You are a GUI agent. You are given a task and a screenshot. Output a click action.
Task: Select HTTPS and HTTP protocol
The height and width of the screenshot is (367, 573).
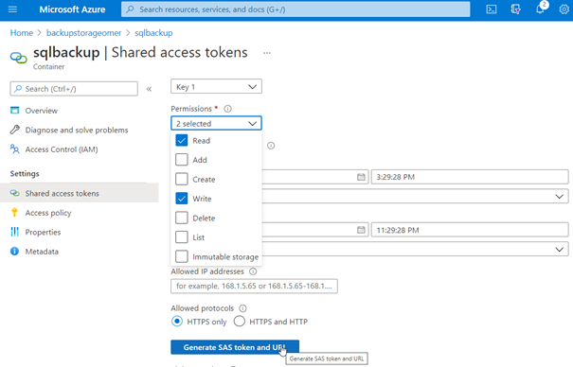(x=240, y=322)
